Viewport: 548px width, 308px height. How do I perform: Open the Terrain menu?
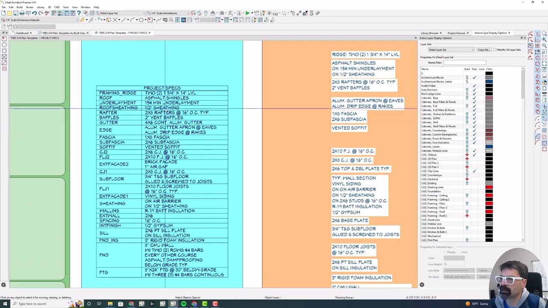tap(30, 7)
